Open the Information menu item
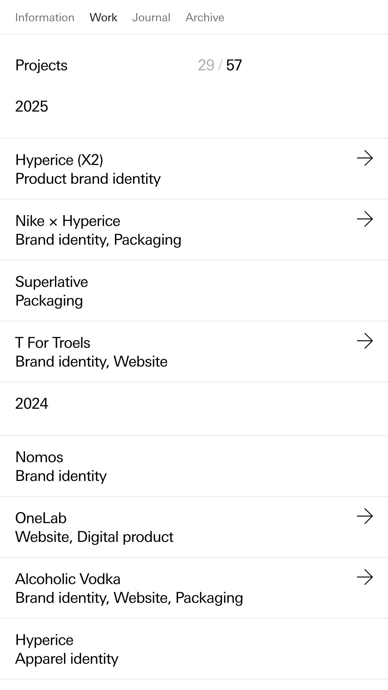The height and width of the screenshot is (690, 388). [45, 17]
